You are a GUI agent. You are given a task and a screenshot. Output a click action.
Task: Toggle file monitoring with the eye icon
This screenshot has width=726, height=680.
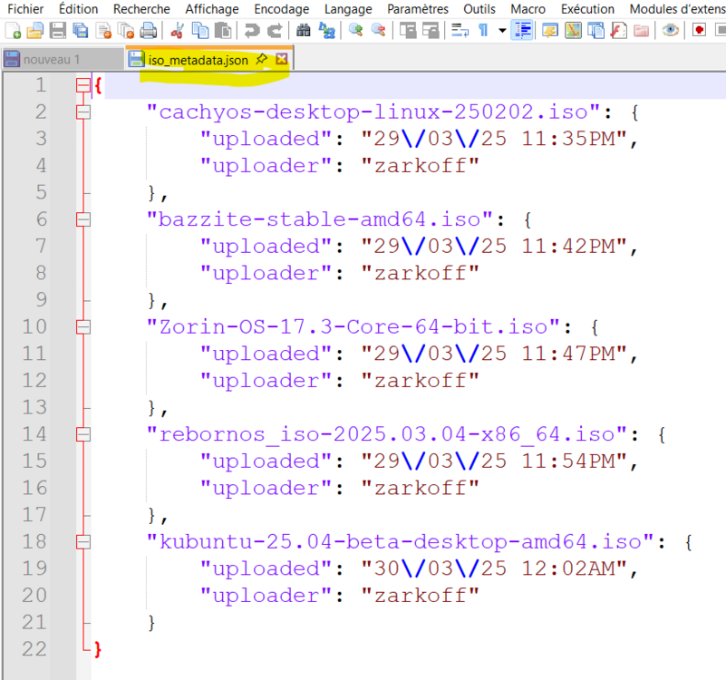pyautogui.click(x=670, y=31)
